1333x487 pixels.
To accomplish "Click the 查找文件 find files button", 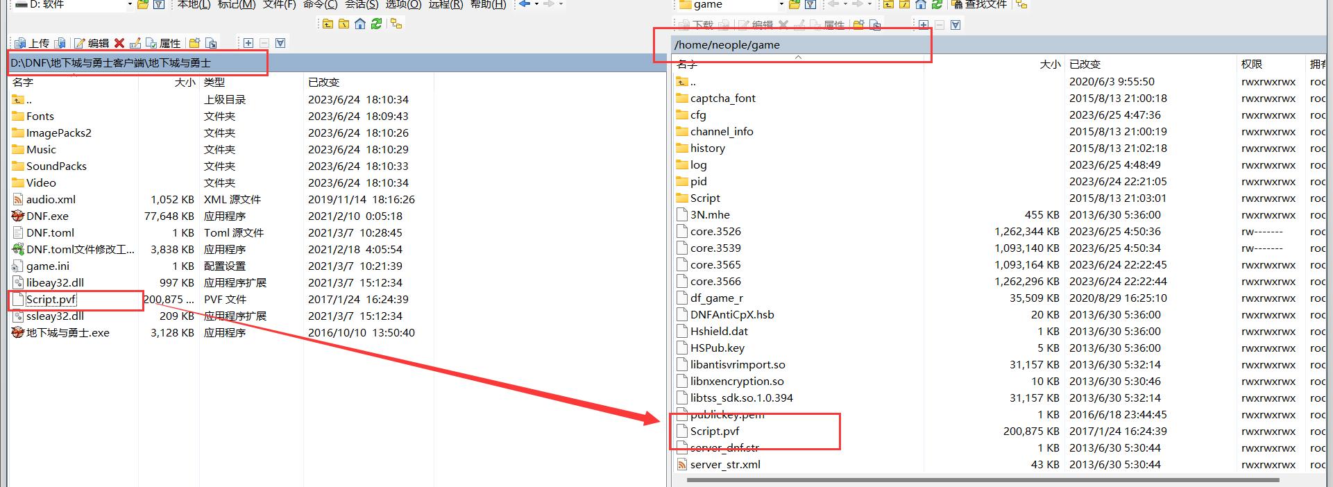I will pyautogui.click(x=978, y=5).
